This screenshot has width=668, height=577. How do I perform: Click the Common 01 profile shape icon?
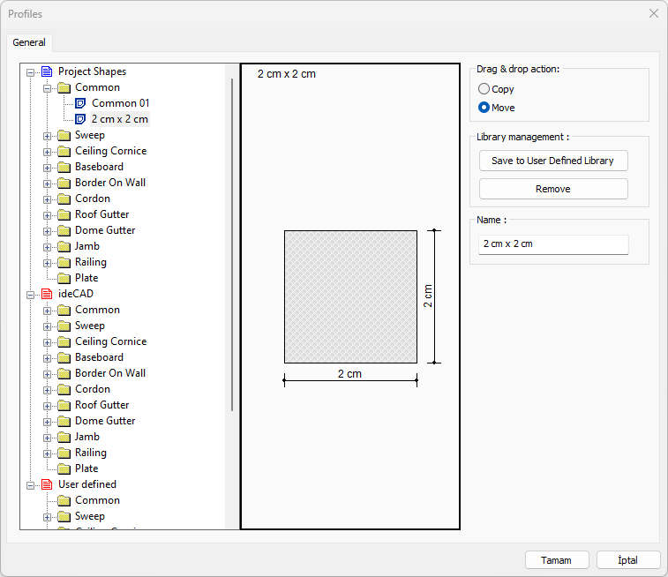point(80,103)
